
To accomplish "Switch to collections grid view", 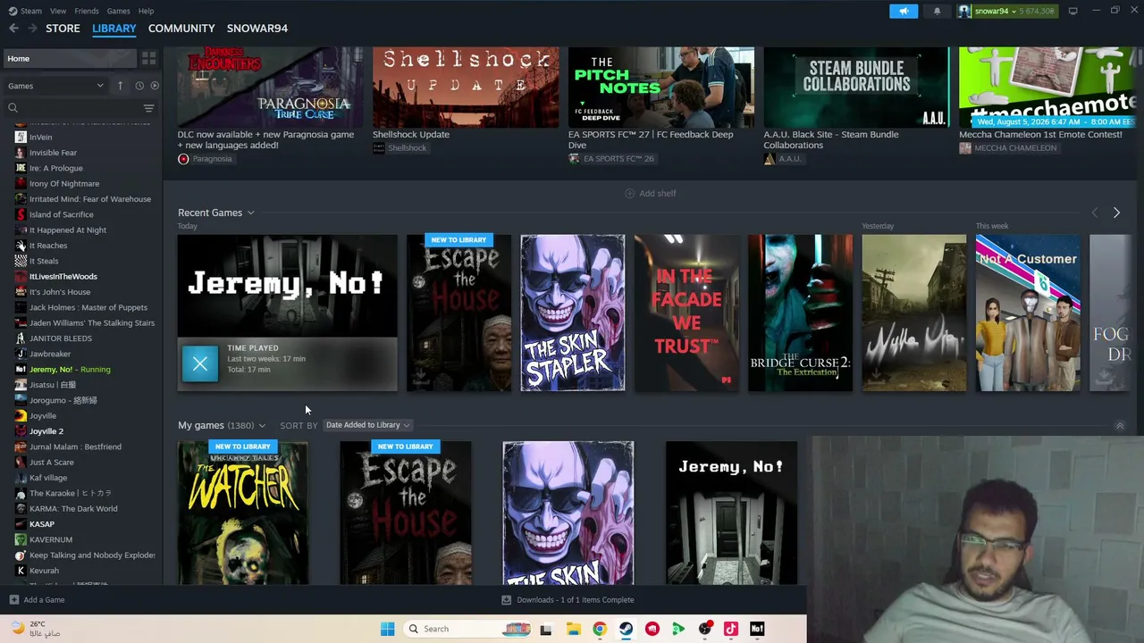I will pos(148,59).
